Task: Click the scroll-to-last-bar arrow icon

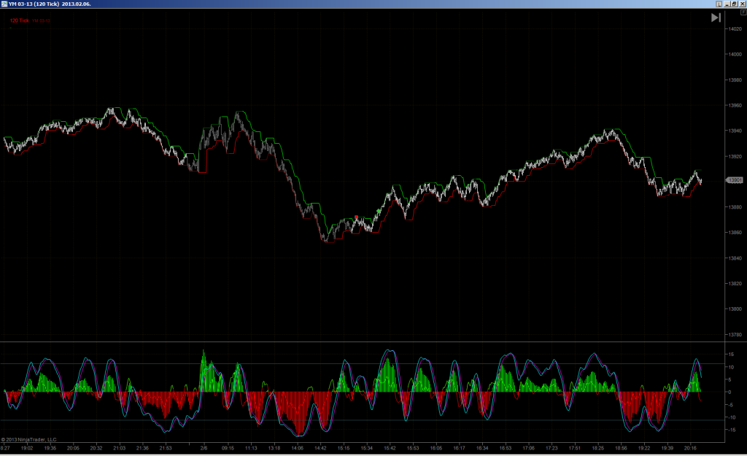Action: pyautogui.click(x=716, y=18)
